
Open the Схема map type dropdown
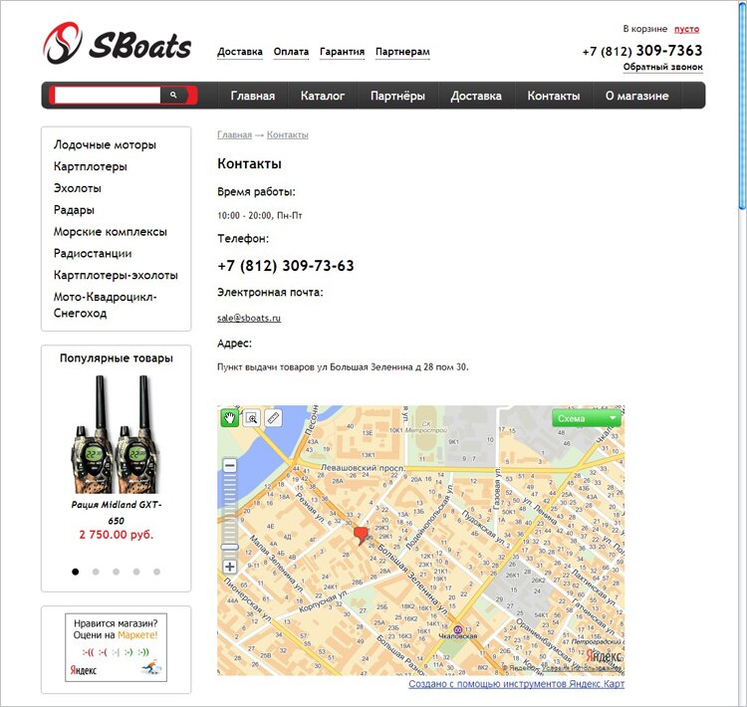(x=587, y=418)
